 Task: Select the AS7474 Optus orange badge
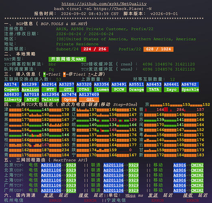click(69, 97)
